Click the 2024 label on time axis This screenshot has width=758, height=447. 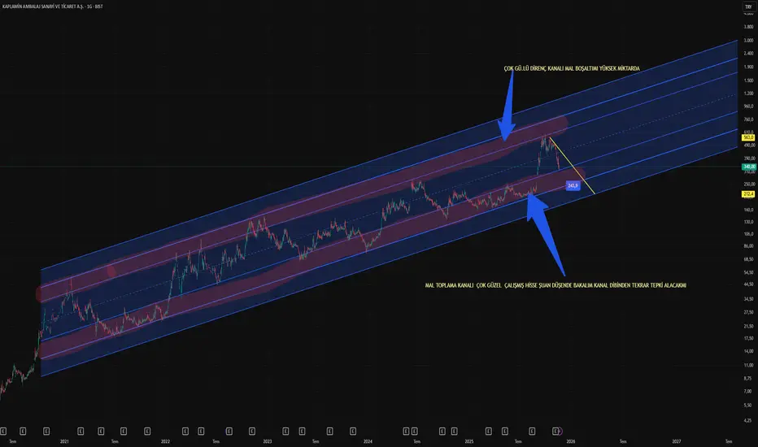click(368, 441)
